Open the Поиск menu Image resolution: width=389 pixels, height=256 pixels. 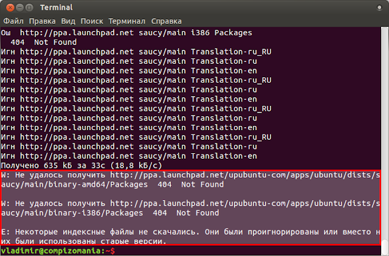tap(92, 21)
